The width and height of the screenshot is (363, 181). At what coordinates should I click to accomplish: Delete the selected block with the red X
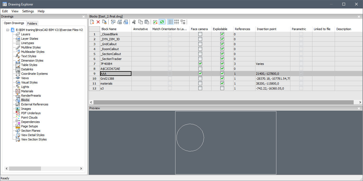(98, 22)
